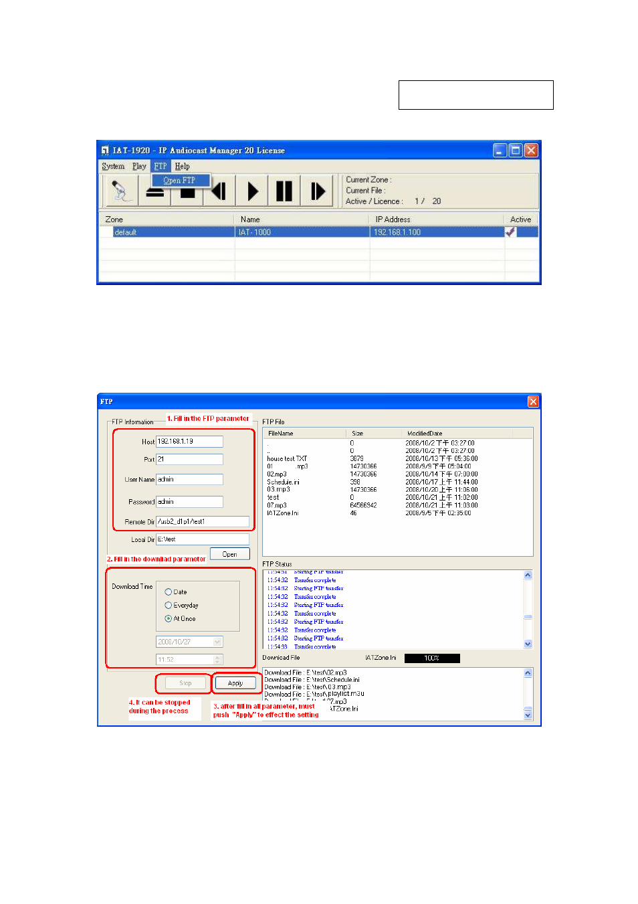638x904 pixels.
Task: Click the 100% download progress bar
Action: pyautogui.click(x=432, y=658)
